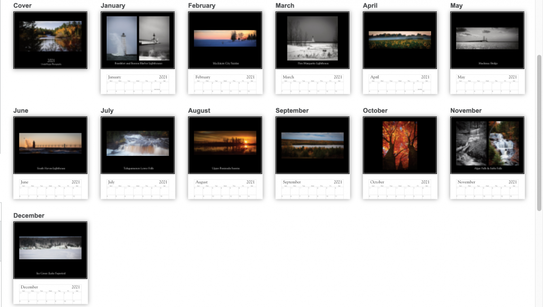Open the Cover page thumbnail
This screenshot has width=543, height=307.
coord(50,40)
